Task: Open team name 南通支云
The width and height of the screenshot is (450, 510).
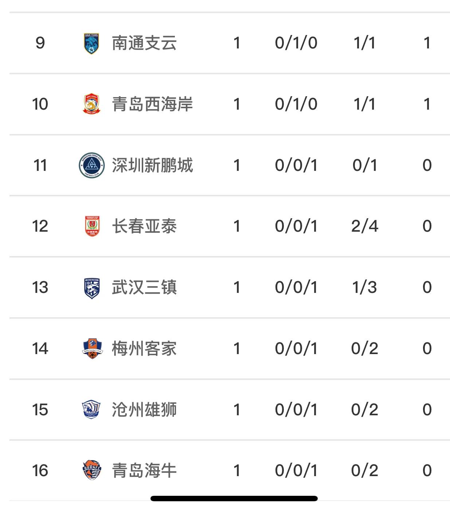Action: pos(144,43)
